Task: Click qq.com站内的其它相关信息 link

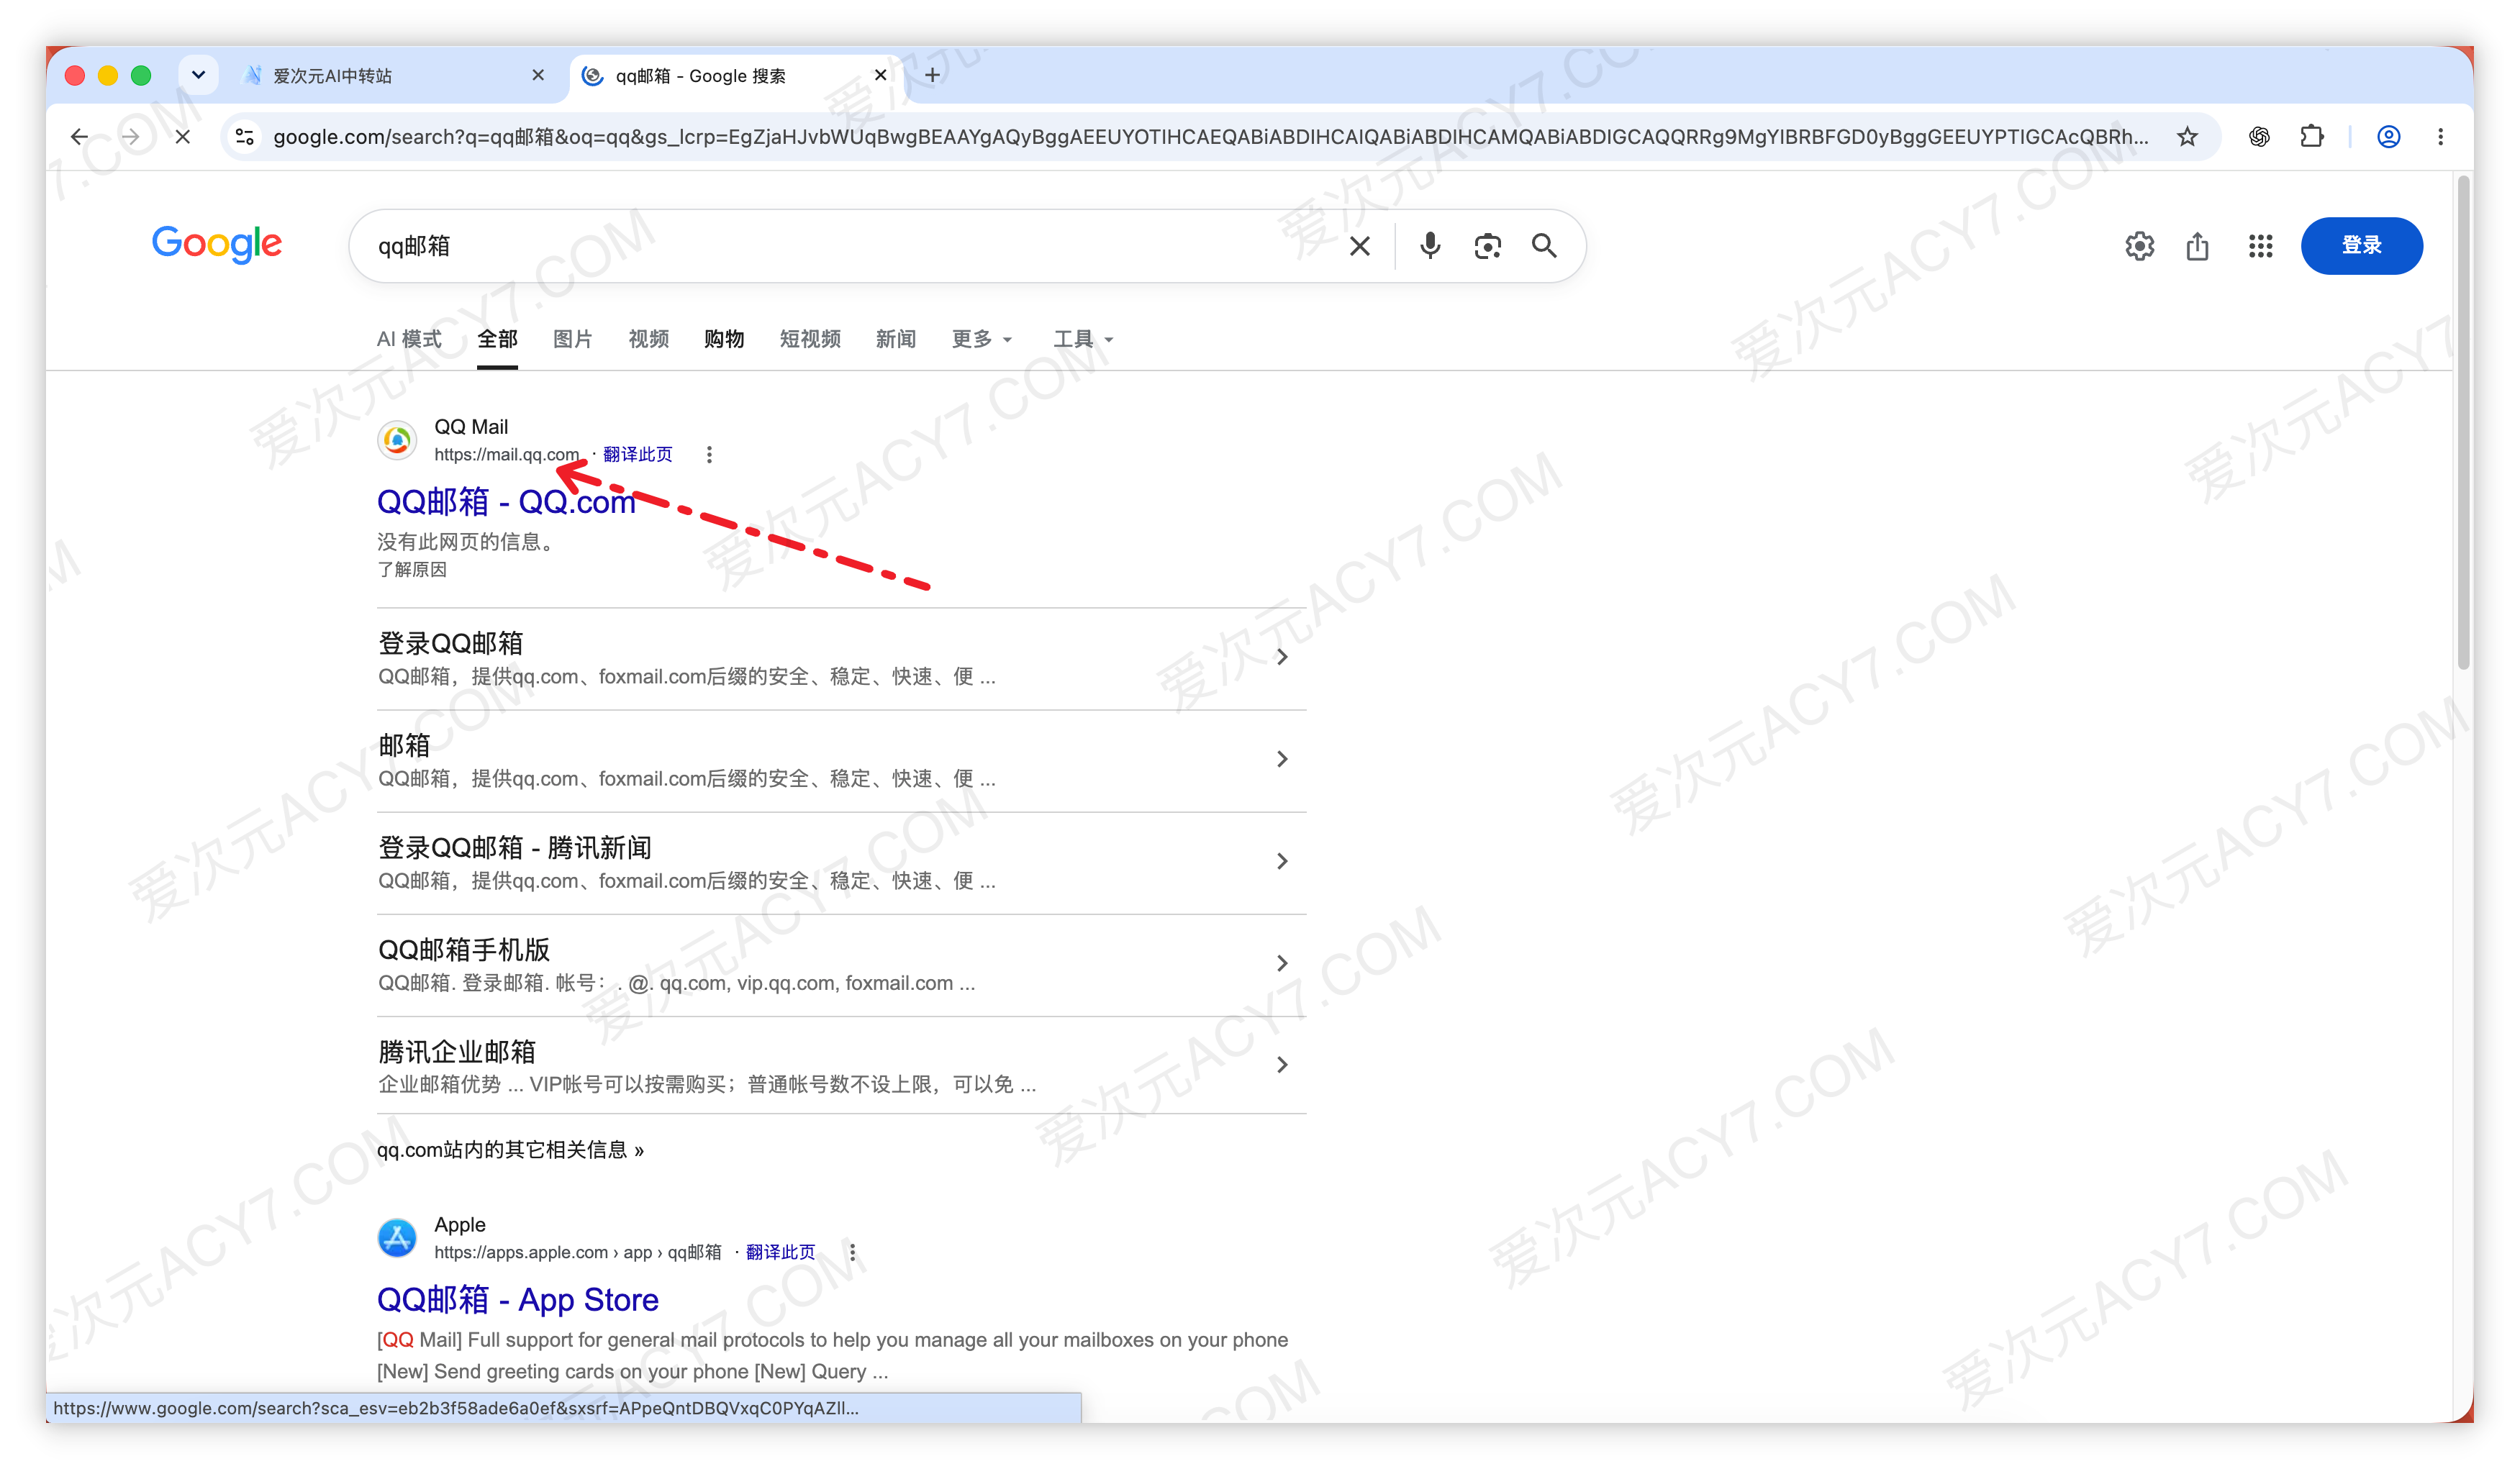Action: [x=510, y=1150]
